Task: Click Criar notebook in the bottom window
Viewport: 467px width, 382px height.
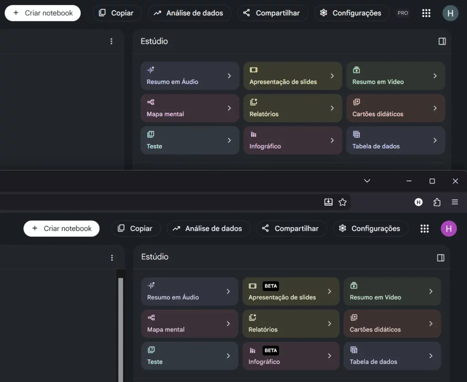Action: [x=62, y=229]
